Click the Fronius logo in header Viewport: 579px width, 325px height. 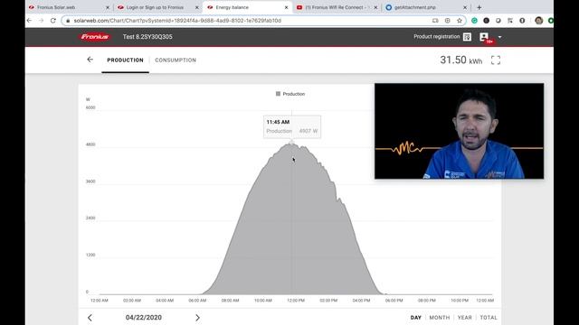95,36
